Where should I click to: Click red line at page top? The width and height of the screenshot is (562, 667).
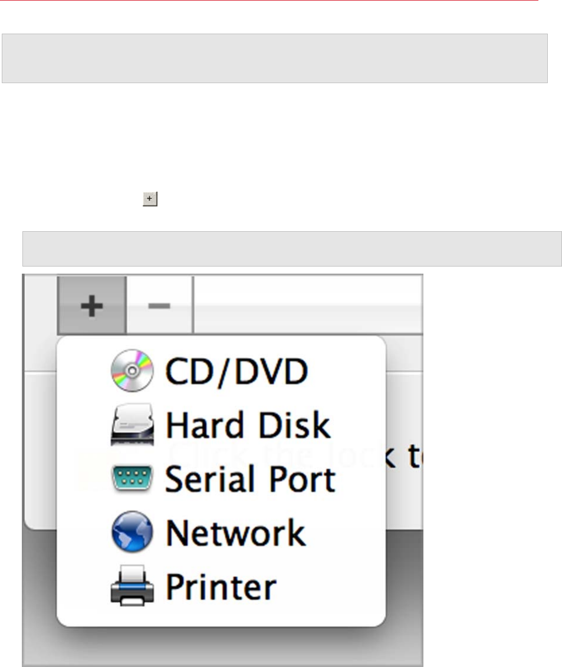[x=269, y=1]
